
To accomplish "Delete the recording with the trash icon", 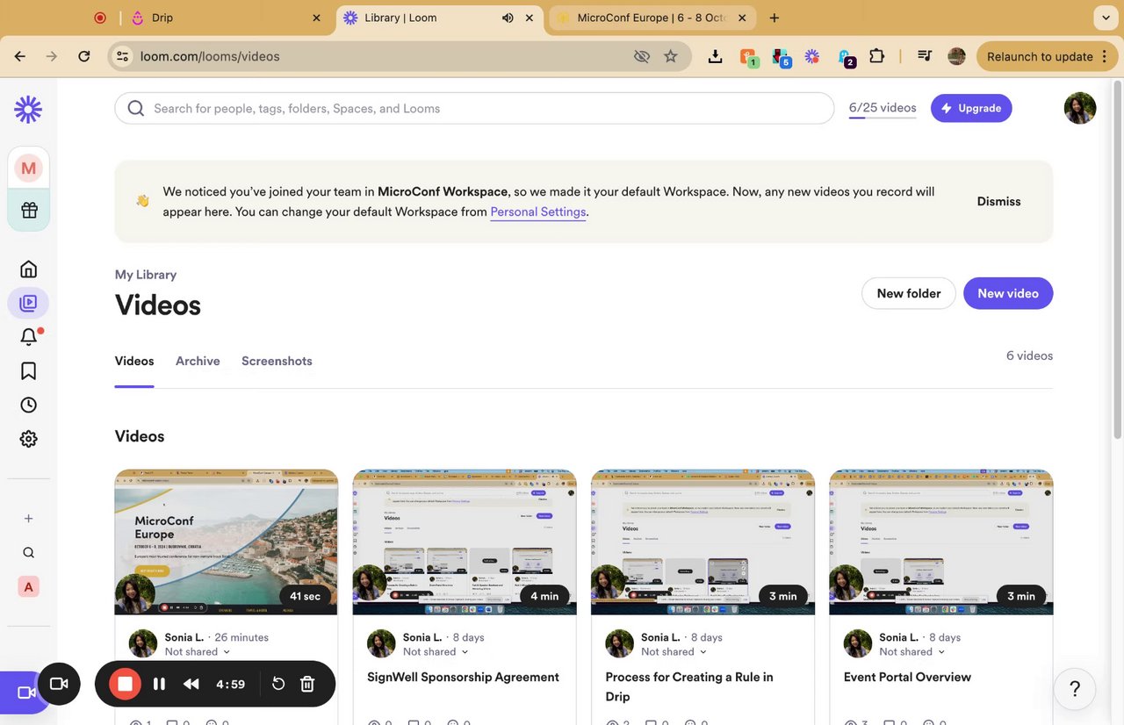I will coord(307,684).
